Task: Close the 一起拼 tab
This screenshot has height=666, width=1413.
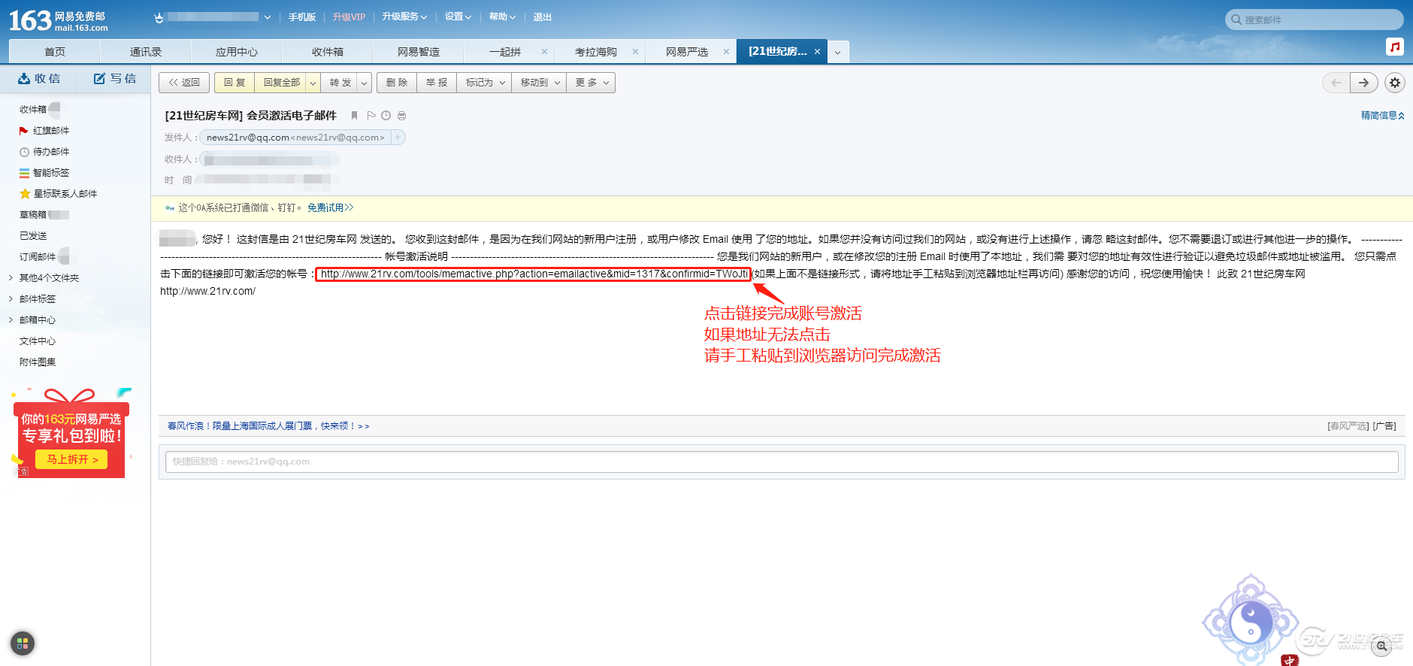Action: click(x=544, y=52)
